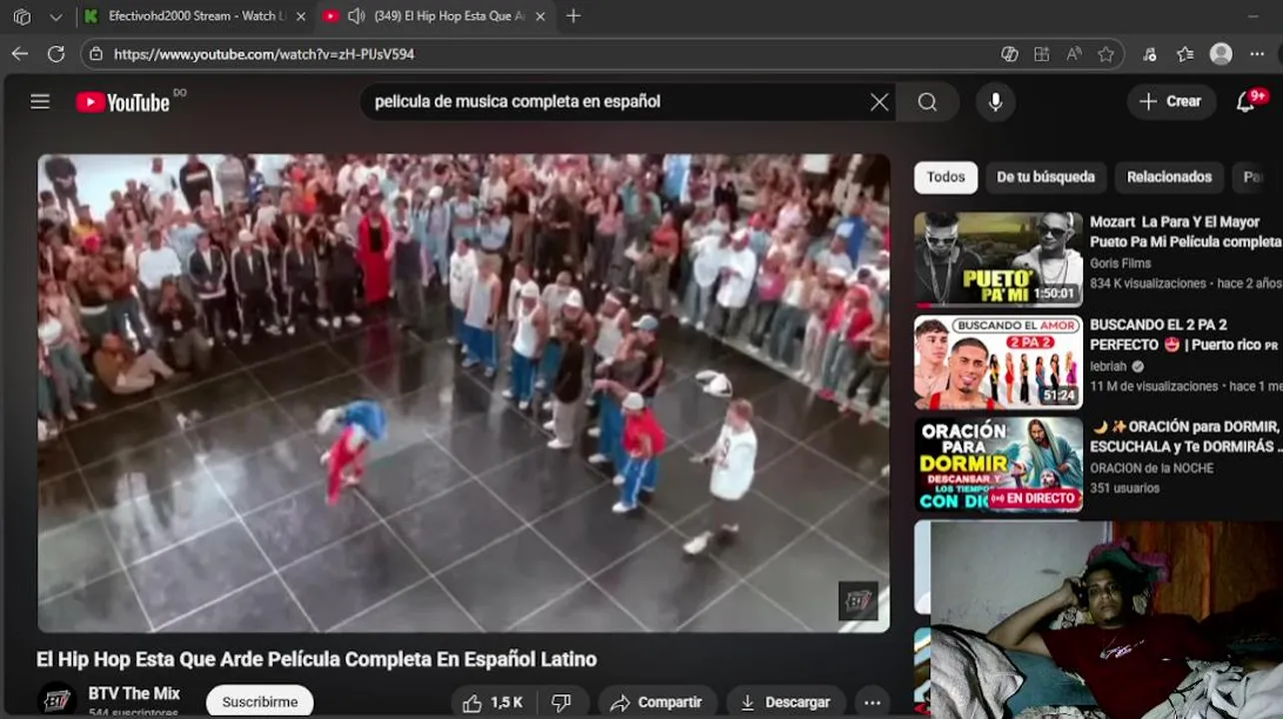Open more video actions ellipsis
The image size is (1283, 719).
point(872,702)
